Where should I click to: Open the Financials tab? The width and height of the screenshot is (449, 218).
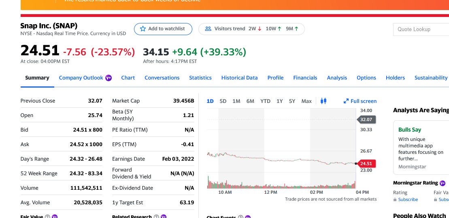tap(305, 78)
